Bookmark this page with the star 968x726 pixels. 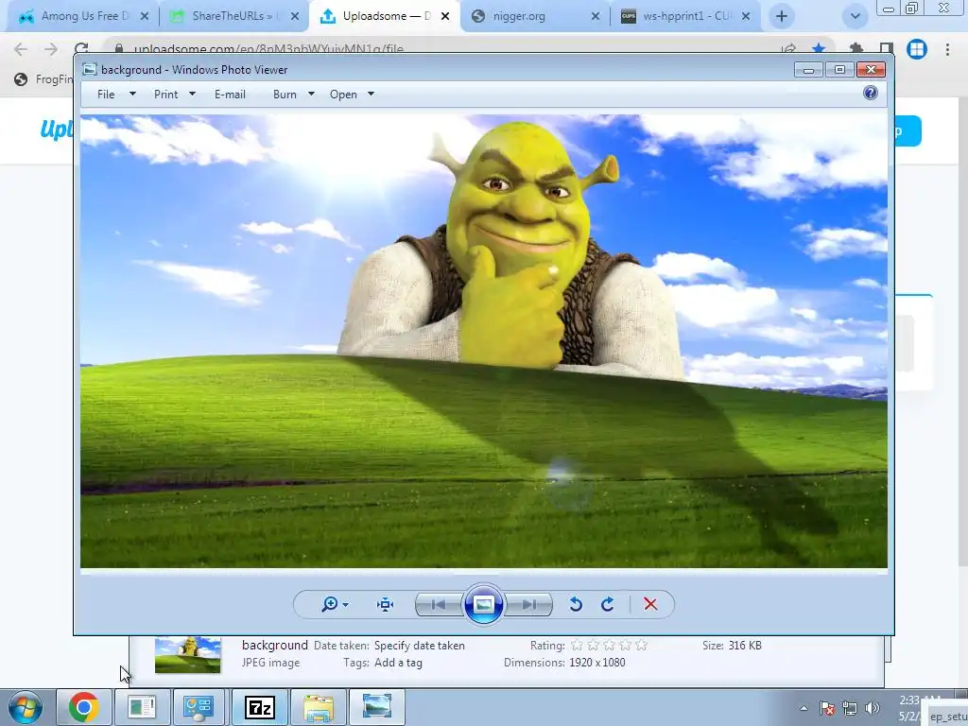pyautogui.click(x=819, y=48)
